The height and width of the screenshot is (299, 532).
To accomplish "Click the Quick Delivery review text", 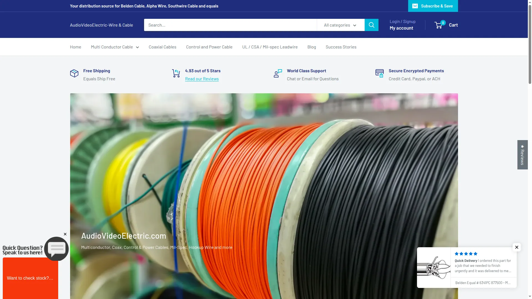I will click(483, 266).
